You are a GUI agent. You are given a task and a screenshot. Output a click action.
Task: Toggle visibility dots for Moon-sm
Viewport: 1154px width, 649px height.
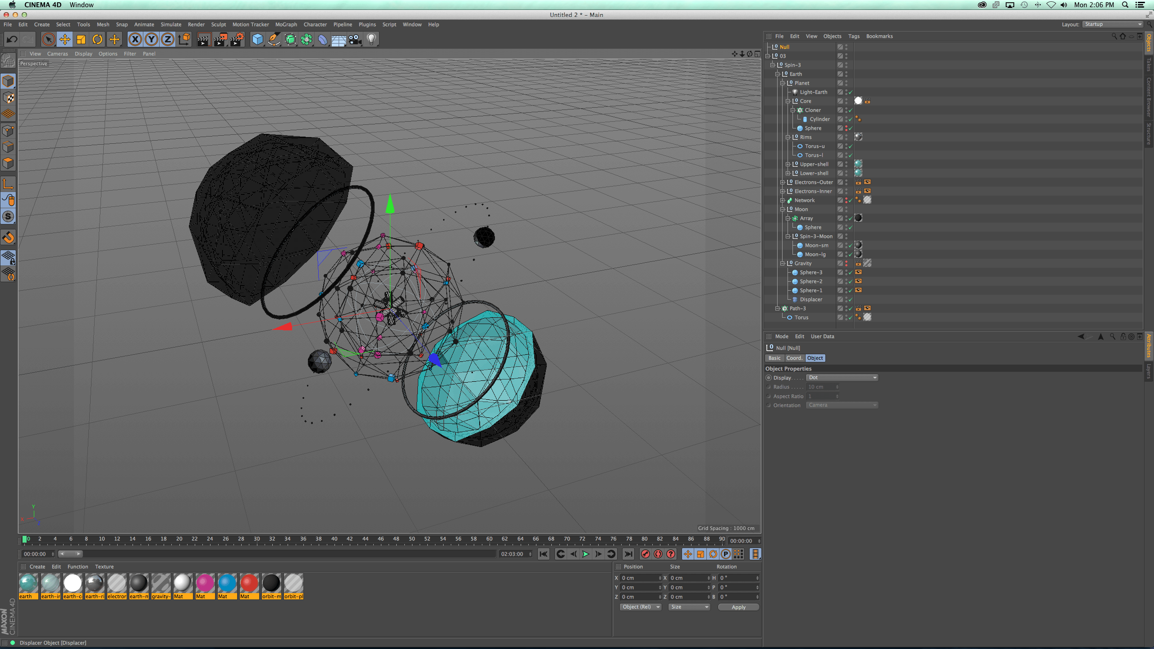[x=846, y=245]
